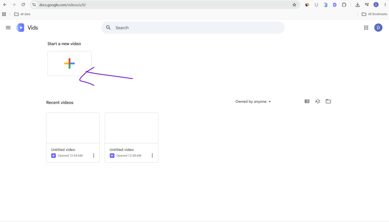Screen dimensions: 389x222
Task: Click the "Start a new video" heading
Action: point(64,44)
